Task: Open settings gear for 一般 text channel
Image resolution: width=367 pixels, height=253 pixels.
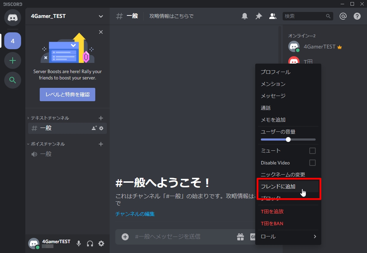Action: click(x=101, y=128)
